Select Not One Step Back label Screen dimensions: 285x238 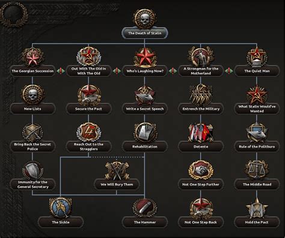(x=201, y=222)
